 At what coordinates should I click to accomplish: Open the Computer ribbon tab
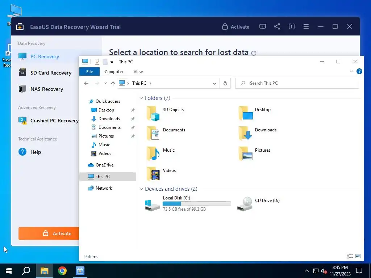click(114, 72)
